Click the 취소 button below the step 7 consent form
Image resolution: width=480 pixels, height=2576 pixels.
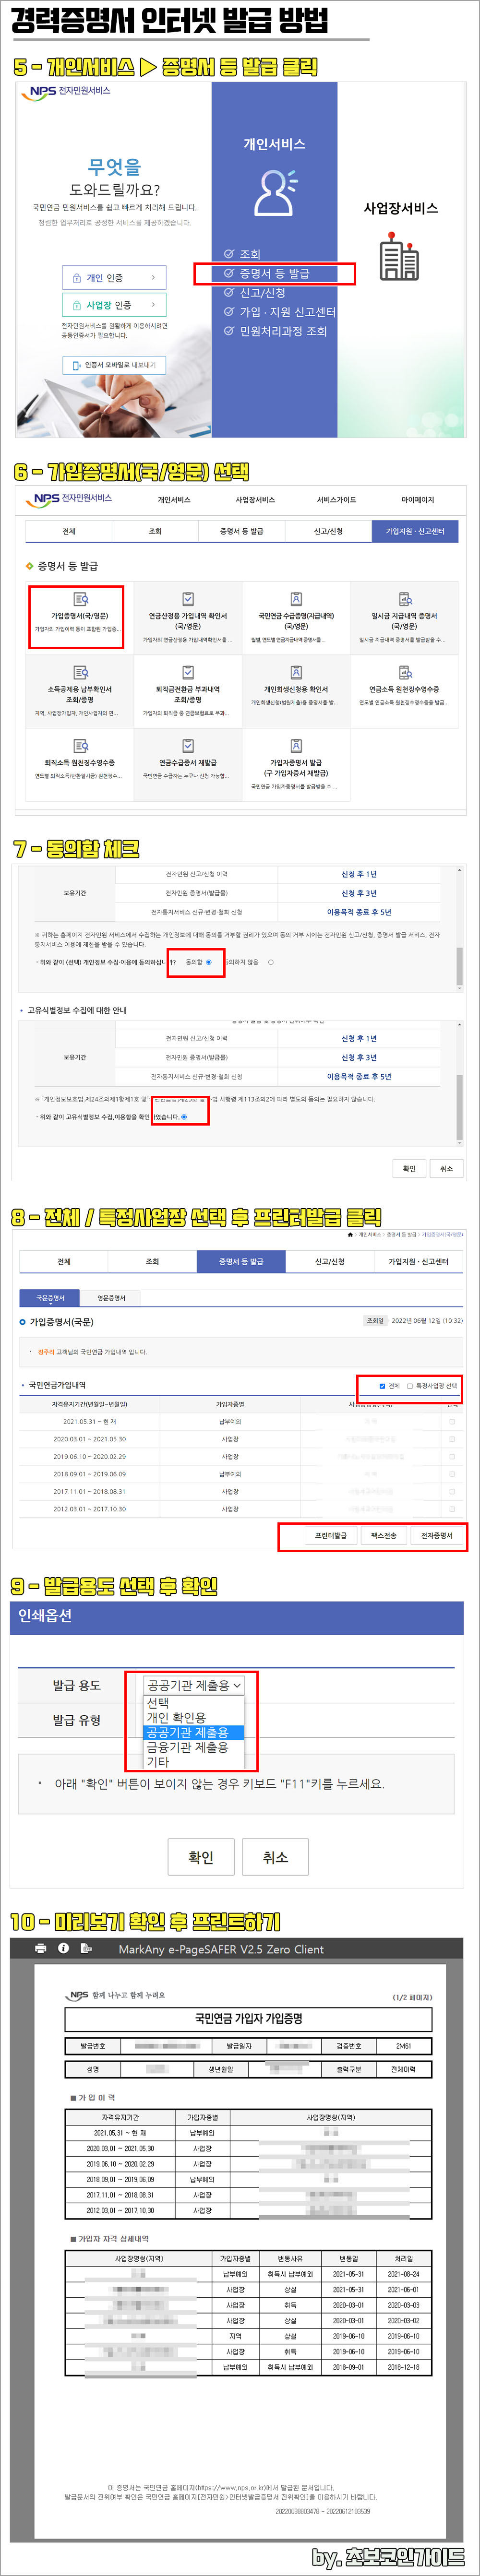446,1168
